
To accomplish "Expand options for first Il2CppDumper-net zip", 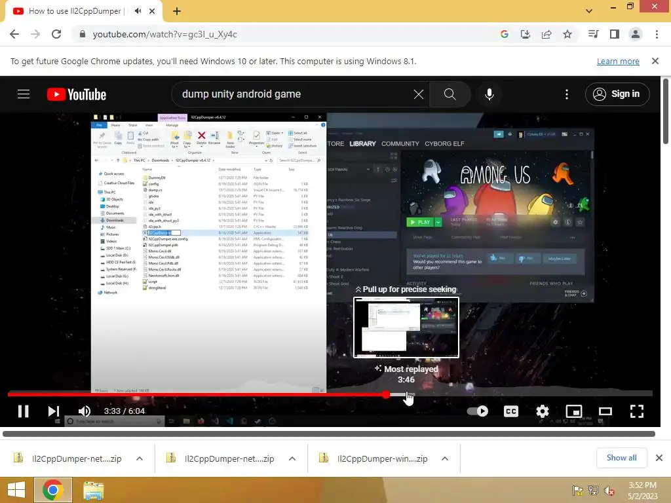I will coord(140,458).
